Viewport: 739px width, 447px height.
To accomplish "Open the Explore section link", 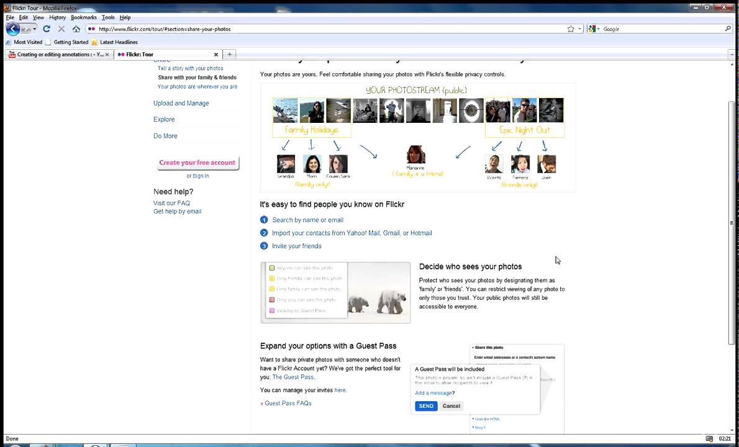I will coord(164,120).
